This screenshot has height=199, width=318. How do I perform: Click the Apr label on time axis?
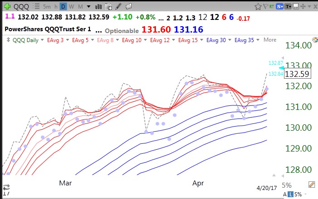tap(198, 183)
